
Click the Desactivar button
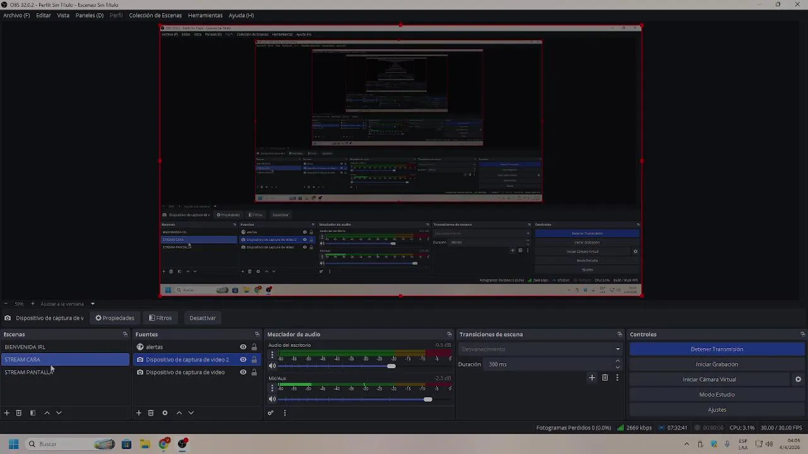203,318
